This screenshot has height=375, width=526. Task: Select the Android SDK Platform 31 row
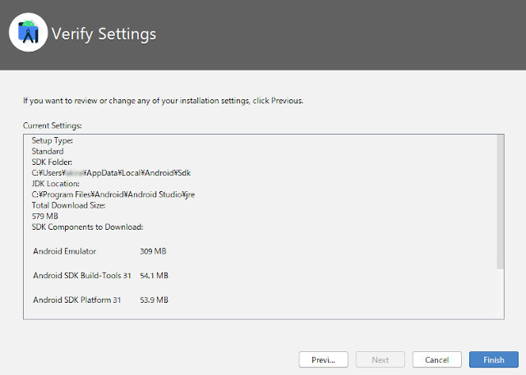tap(100, 300)
